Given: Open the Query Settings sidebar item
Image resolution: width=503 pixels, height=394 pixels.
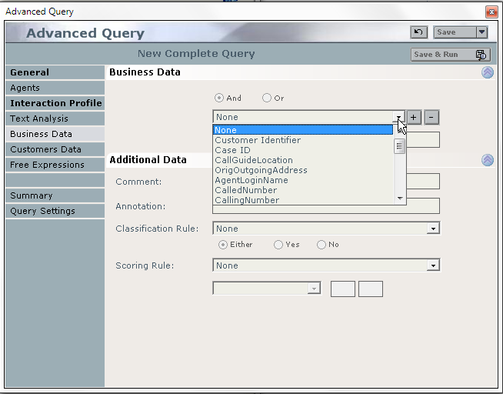Looking at the screenshot, I should point(42,211).
